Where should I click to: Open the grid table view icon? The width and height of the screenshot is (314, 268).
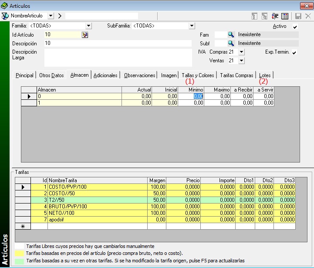click(x=285, y=16)
